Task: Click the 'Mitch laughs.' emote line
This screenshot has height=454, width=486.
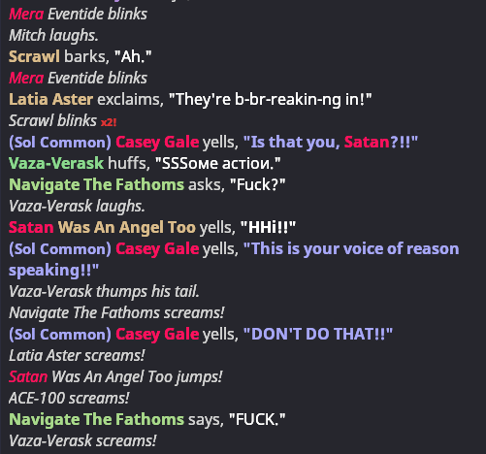Action: tap(53, 35)
